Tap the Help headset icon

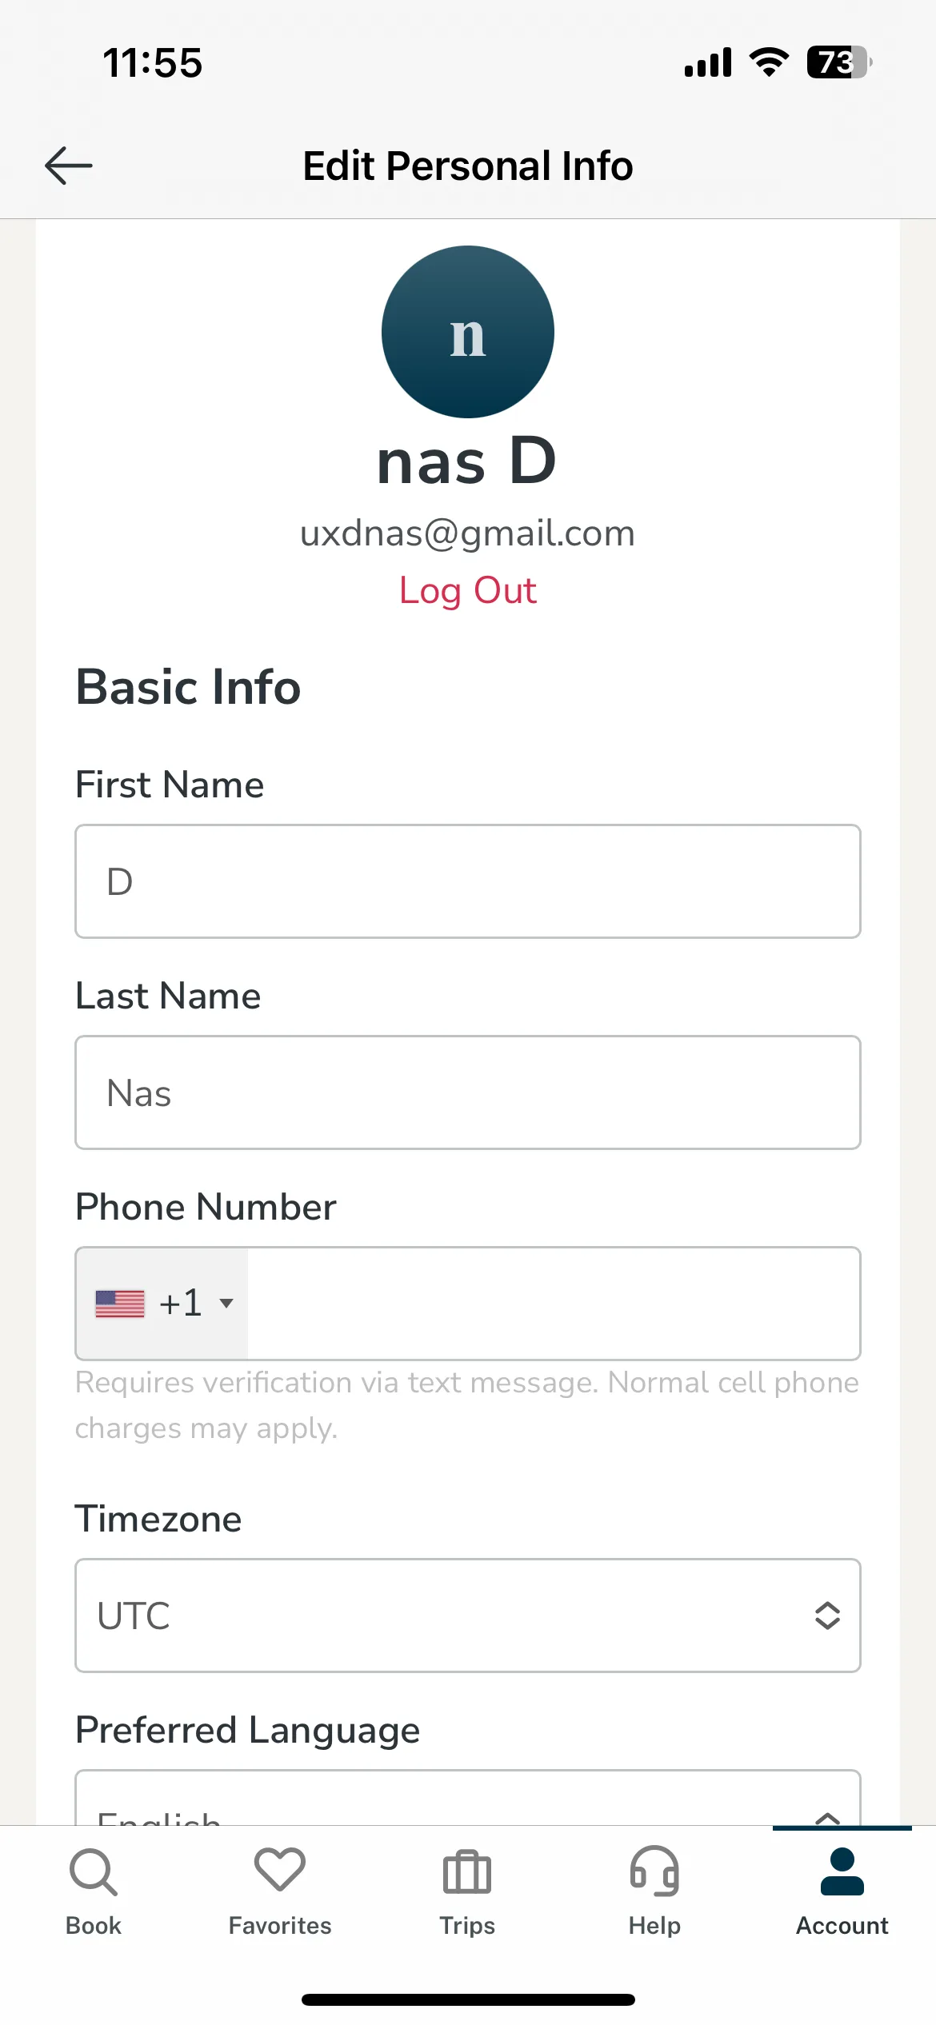point(654,1871)
